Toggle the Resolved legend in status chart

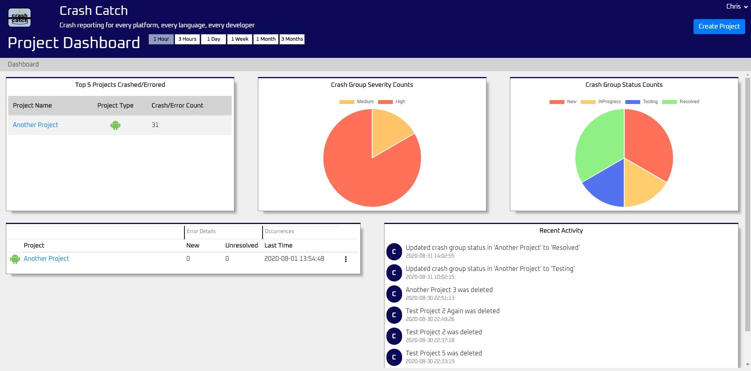tap(681, 102)
